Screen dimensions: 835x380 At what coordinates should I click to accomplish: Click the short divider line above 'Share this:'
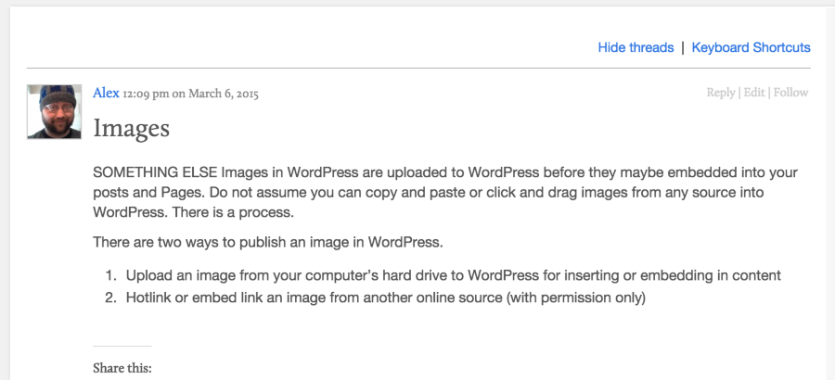pos(122,347)
